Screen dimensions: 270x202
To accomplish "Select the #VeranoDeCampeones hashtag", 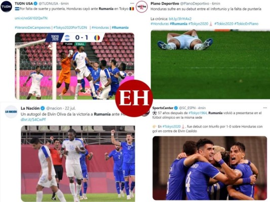I will 32,27.
